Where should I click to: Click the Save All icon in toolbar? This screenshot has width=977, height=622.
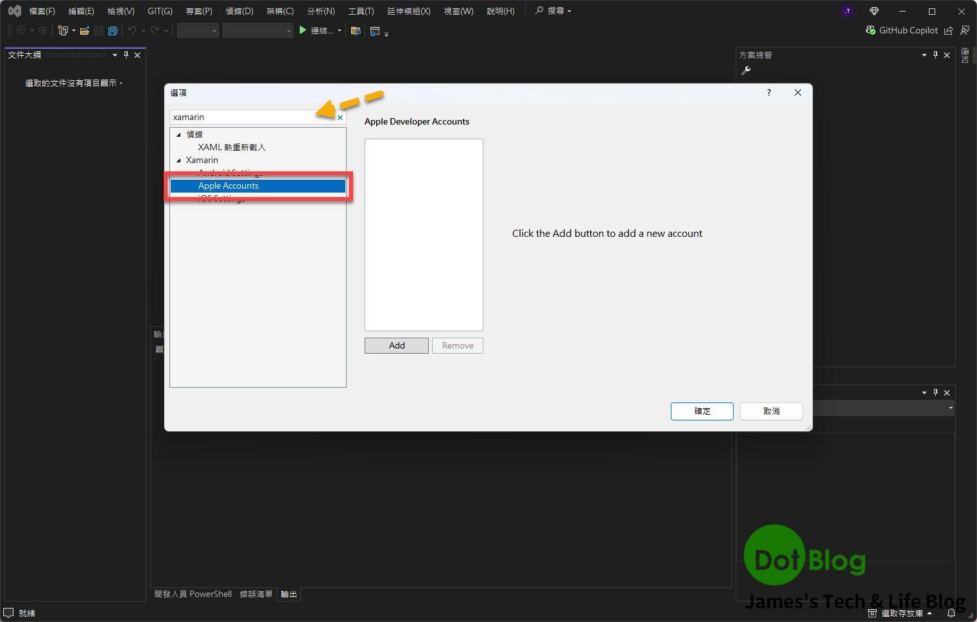pos(113,31)
